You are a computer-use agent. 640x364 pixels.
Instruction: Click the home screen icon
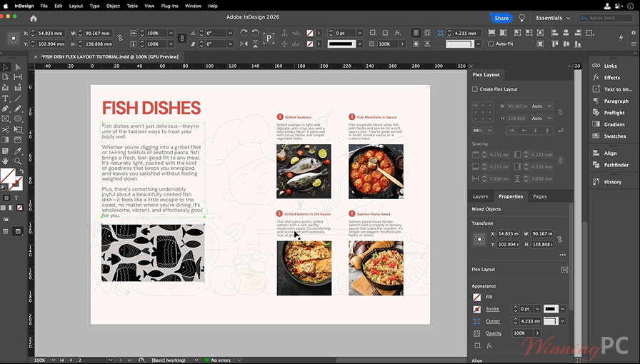(34, 18)
